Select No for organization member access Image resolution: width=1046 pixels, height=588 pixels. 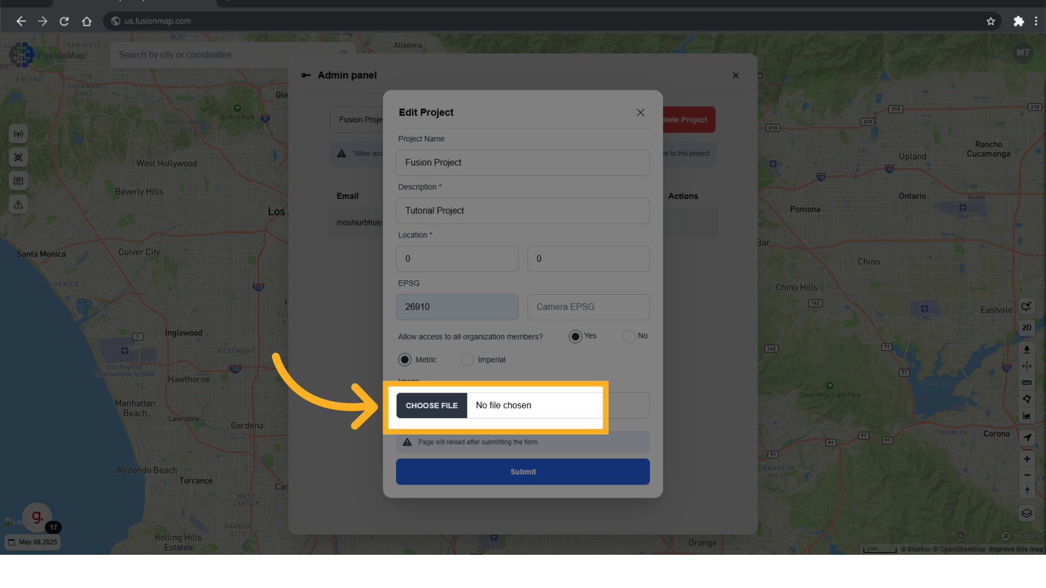tap(629, 336)
